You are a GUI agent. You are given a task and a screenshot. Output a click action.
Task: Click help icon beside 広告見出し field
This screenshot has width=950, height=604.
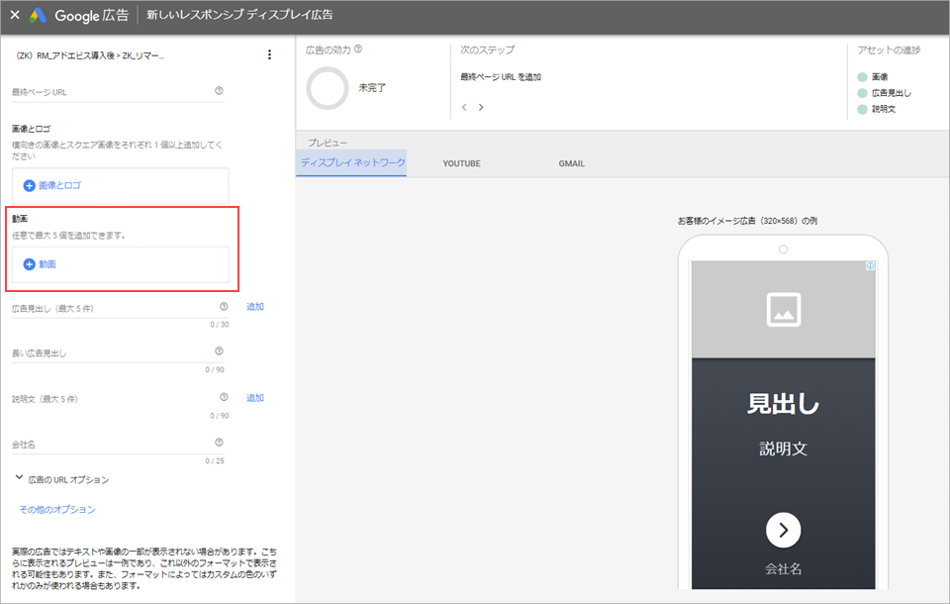[224, 307]
